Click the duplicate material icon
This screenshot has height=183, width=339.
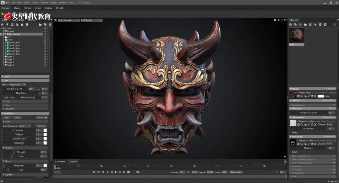(296, 25)
